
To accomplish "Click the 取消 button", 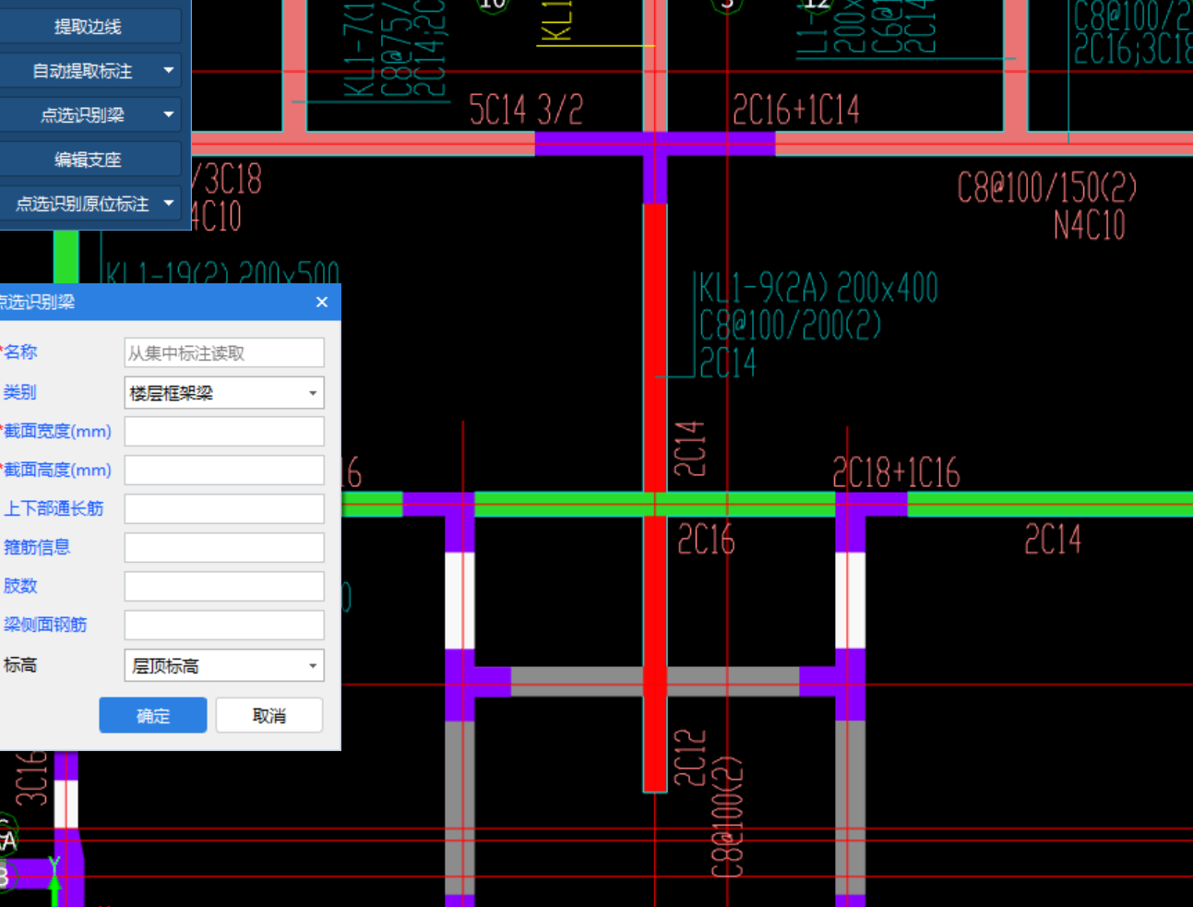I will pyautogui.click(x=269, y=715).
